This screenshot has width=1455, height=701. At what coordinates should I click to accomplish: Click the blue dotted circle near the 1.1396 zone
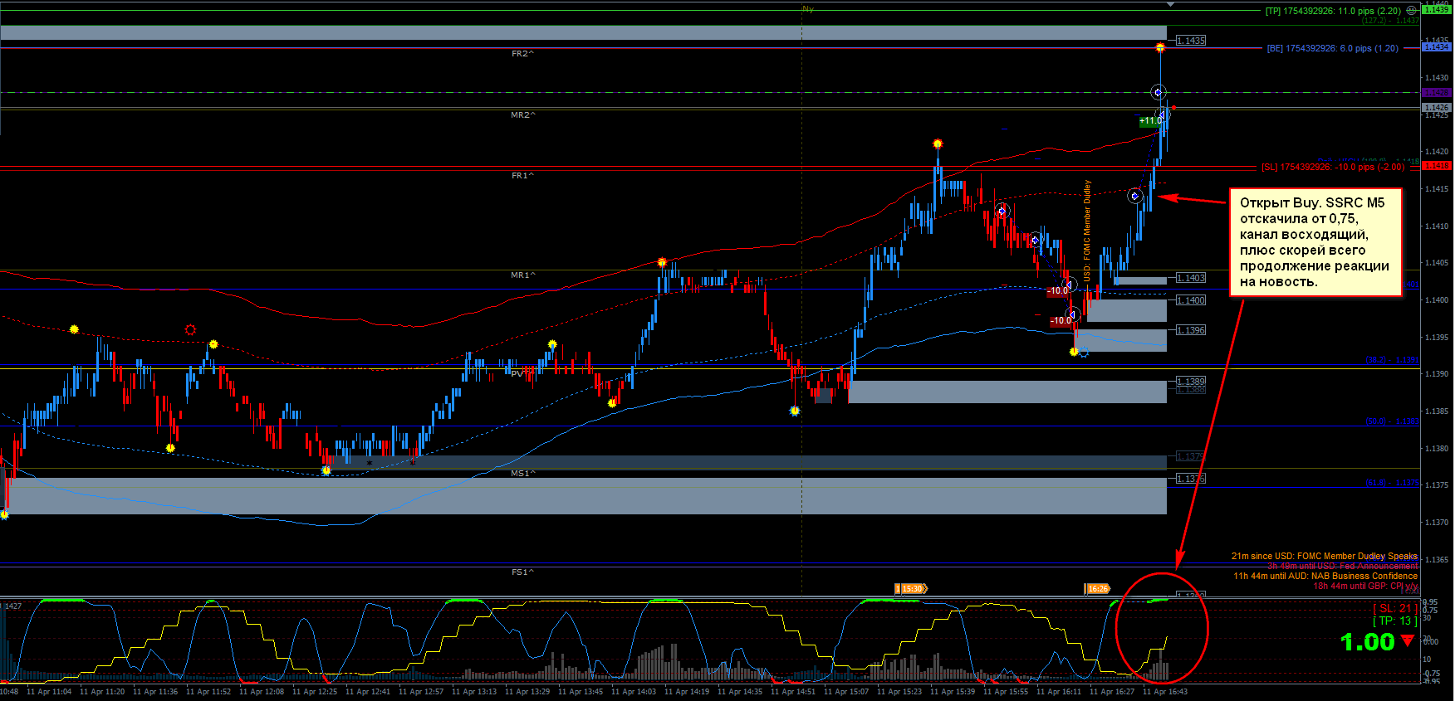[x=1084, y=353]
